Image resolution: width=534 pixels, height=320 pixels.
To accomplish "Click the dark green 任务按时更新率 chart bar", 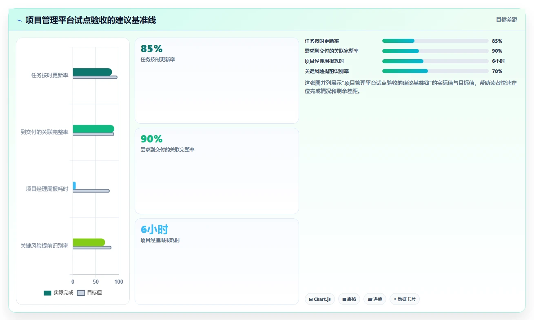I will pyautogui.click(x=92, y=72).
